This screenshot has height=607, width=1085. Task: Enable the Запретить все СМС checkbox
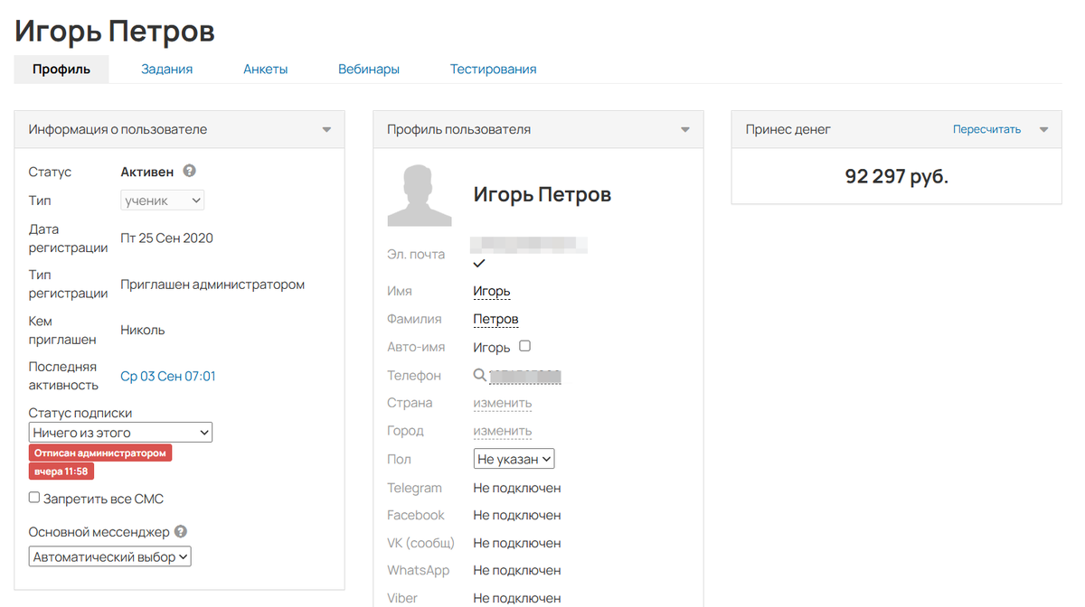34,498
